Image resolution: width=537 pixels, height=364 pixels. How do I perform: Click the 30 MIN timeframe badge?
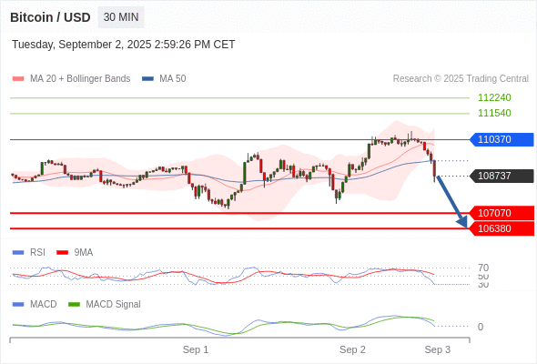pyautogui.click(x=121, y=17)
